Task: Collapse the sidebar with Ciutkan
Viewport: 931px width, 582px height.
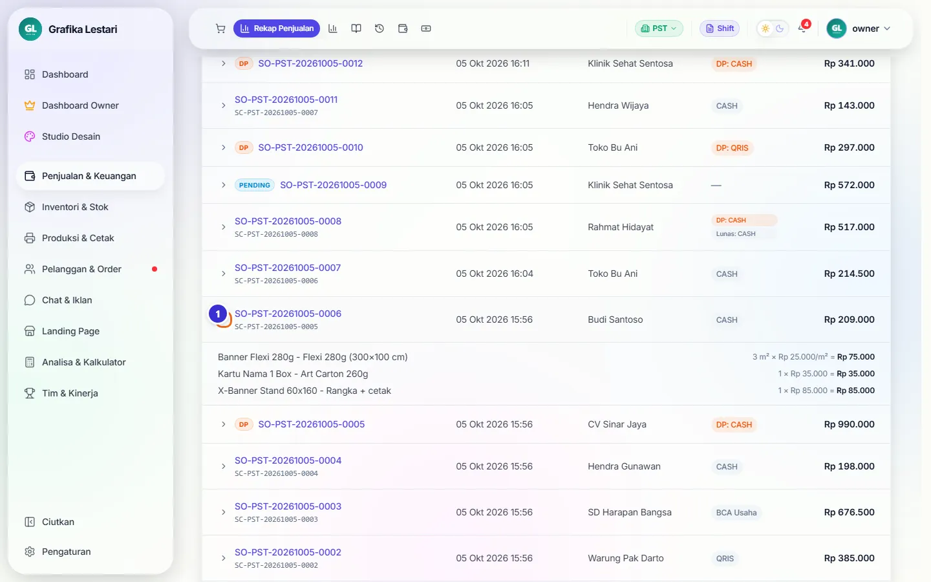Action: click(x=91, y=522)
